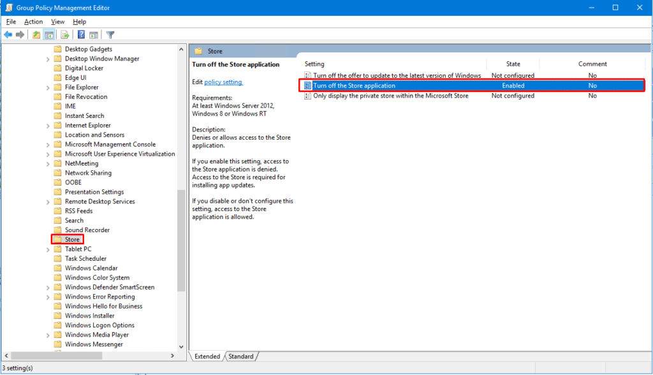Click the Export List icon

[64, 34]
